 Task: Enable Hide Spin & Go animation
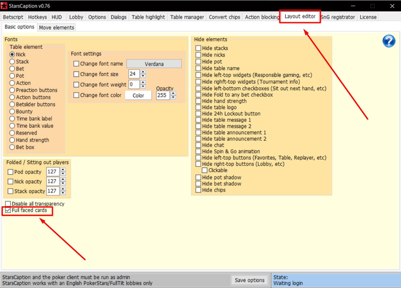[x=198, y=151]
